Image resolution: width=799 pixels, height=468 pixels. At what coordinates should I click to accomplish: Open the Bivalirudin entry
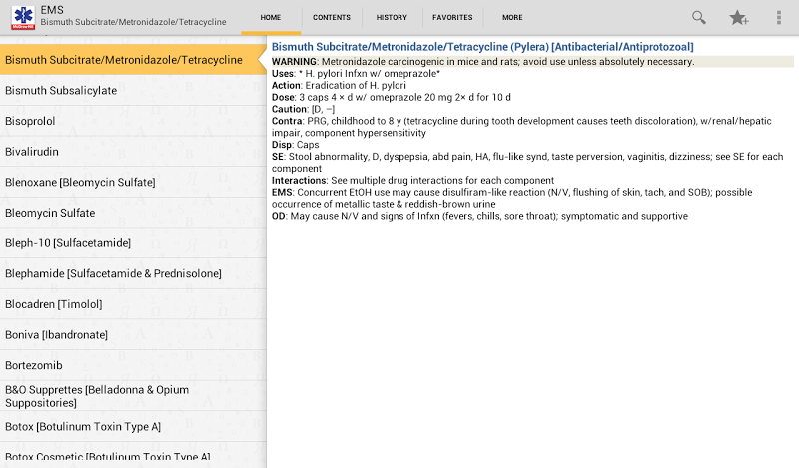click(x=133, y=152)
